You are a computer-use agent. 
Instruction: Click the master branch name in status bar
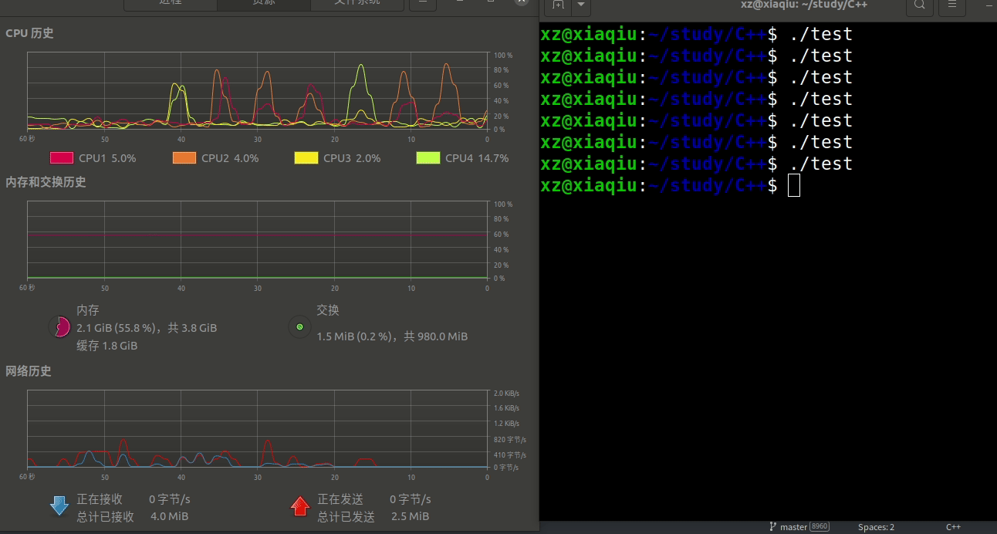[x=793, y=527]
